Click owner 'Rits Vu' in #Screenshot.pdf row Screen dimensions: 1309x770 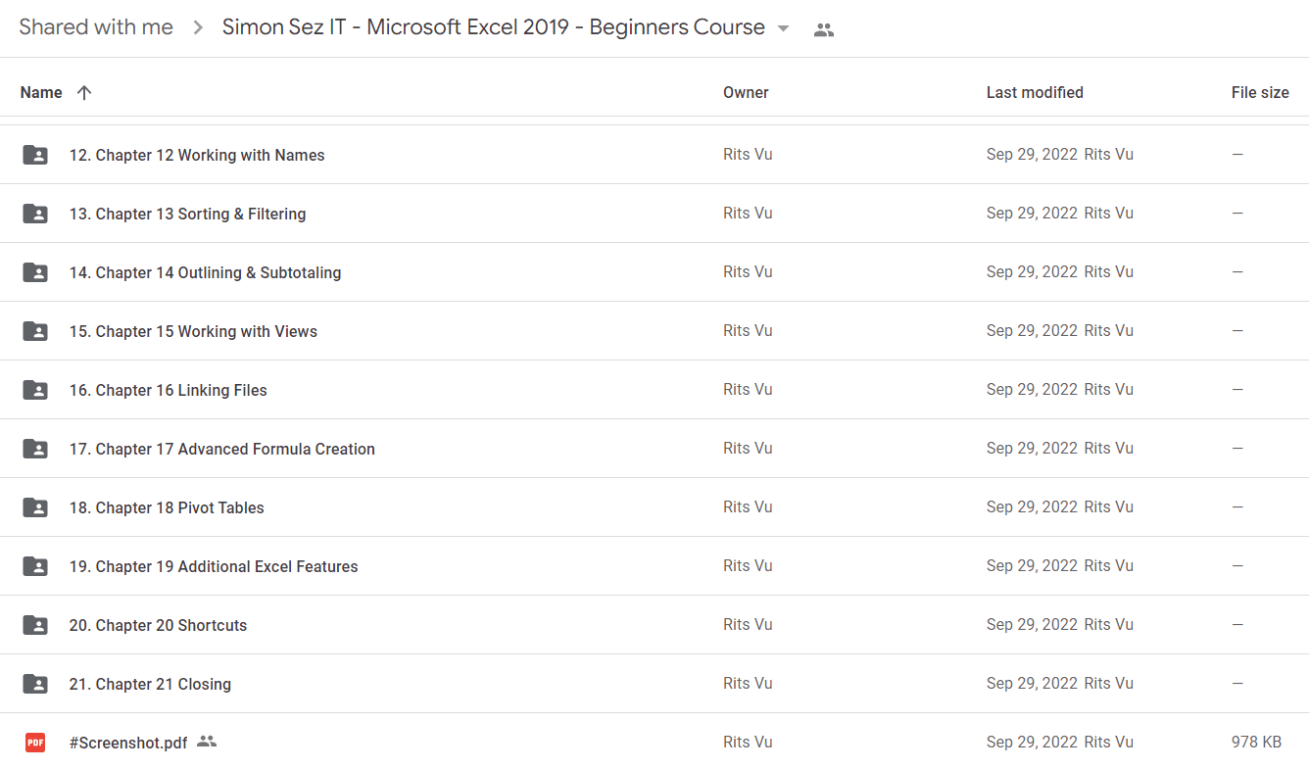point(748,743)
